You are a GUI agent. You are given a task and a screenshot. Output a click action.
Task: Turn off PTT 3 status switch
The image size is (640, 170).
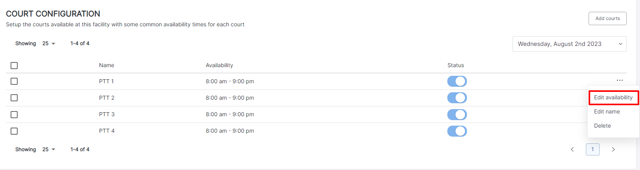click(x=457, y=115)
